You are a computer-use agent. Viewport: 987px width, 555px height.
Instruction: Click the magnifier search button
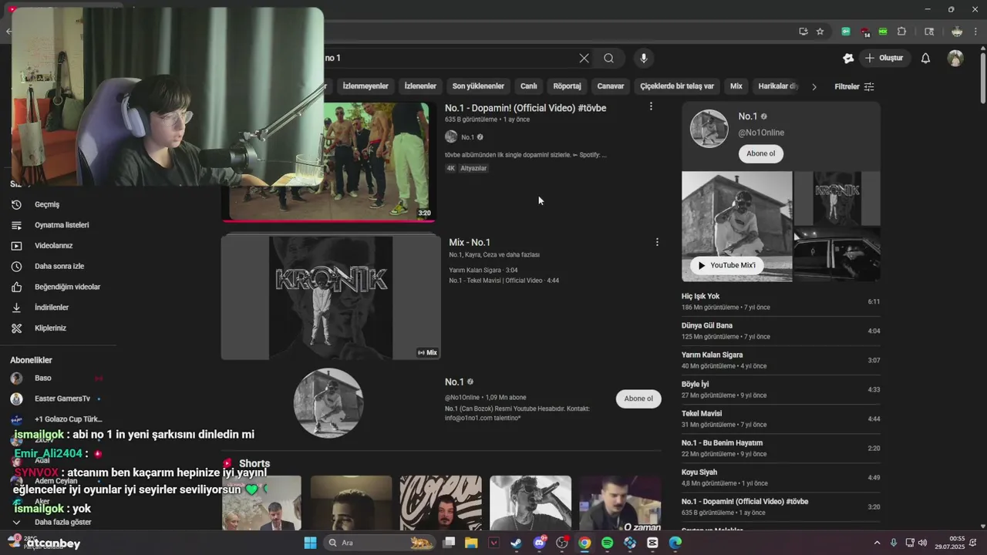coord(608,58)
